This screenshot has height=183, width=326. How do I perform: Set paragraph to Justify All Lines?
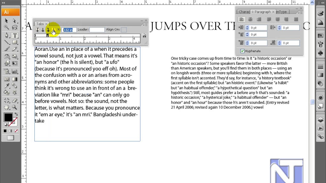pyautogui.click(x=296, y=19)
